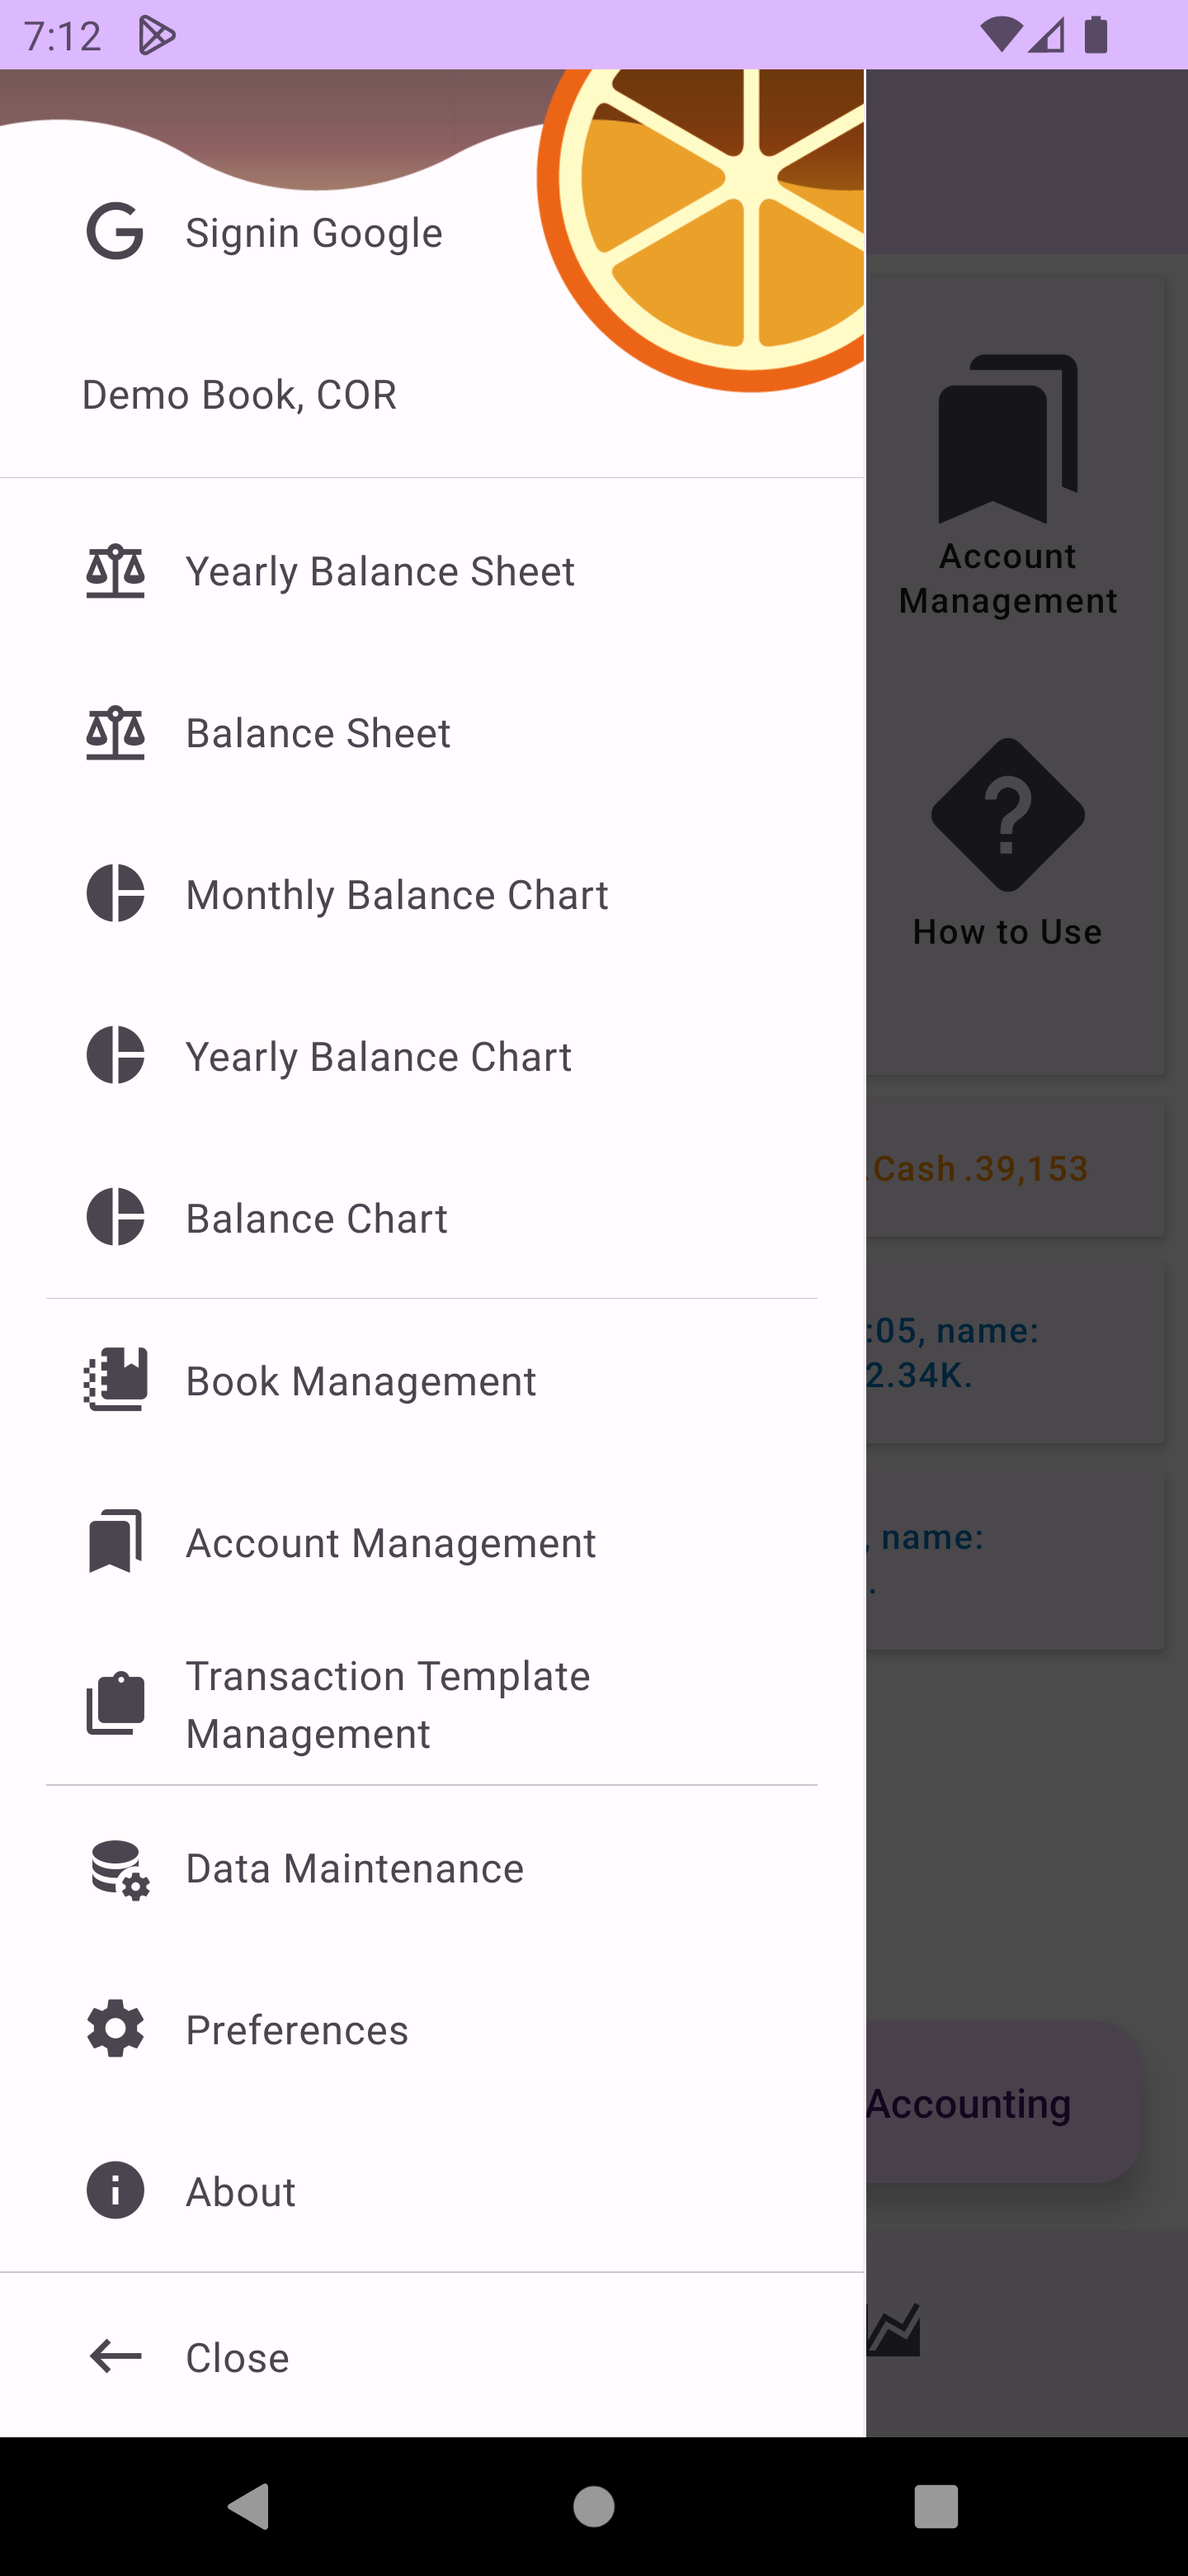Tap the Android home navigation button
The width and height of the screenshot is (1188, 2576).
pyautogui.click(x=593, y=2506)
